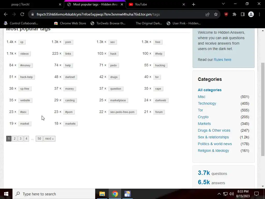Open the Chrome Web Store bookmark

click(x=70, y=23)
